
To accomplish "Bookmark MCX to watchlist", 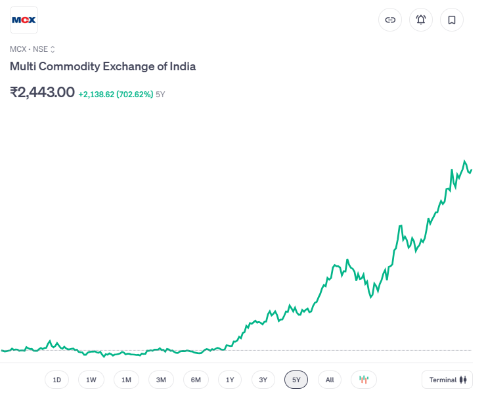I will (452, 20).
